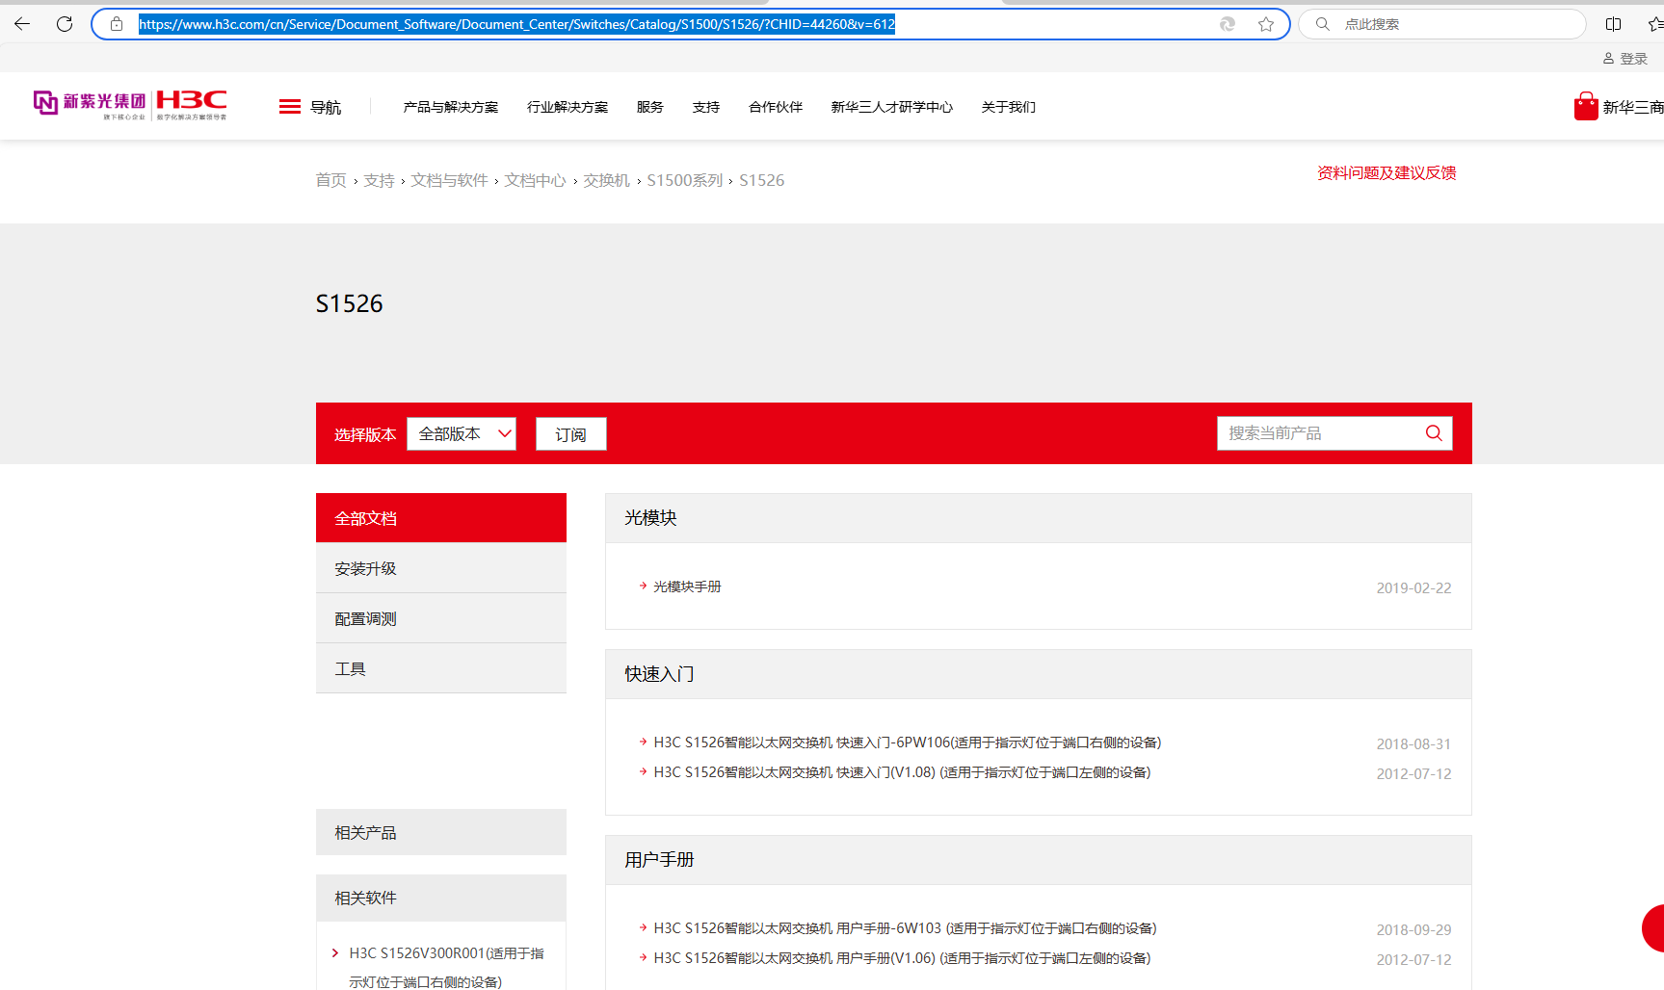Go to S1500系列 in breadcrumb
Image resolution: width=1664 pixels, height=990 pixels.
[684, 180]
